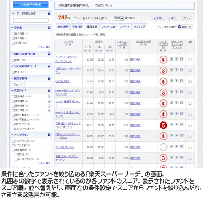This screenshot has height=201, width=203.
Task: Open the 20件 per-page dropdown
Action: [x=119, y=18]
